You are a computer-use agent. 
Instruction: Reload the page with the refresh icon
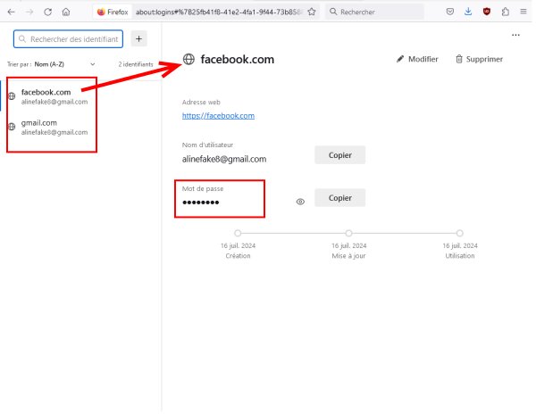[x=48, y=12]
